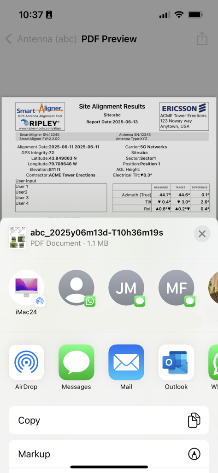This screenshot has width=218, height=473.
Task: Send to iMac24 via AirDrop
Action: pyautogui.click(x=26, y=288)
